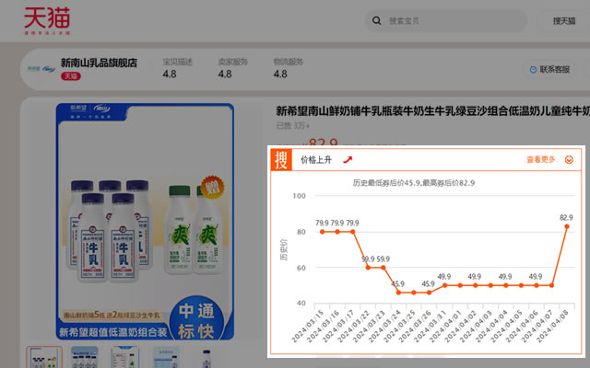
Task: Click the 中通标快 shipping badge
Action: coord(196,319)
